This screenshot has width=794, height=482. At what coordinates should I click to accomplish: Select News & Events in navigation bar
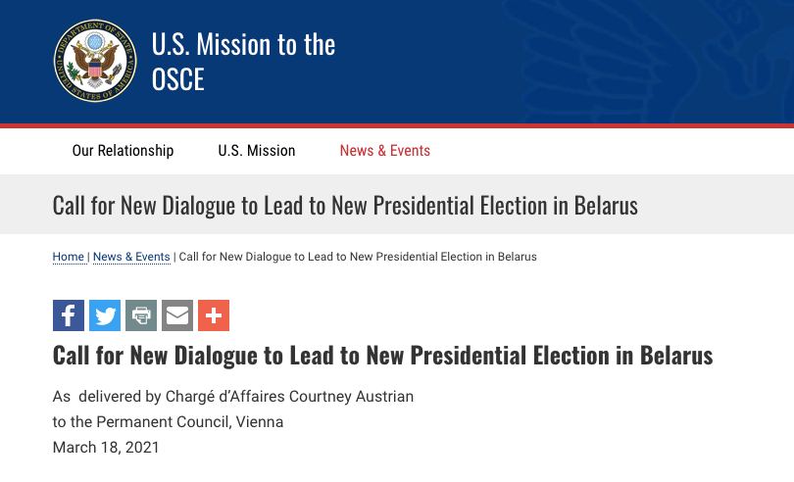[x=384, y=151]
